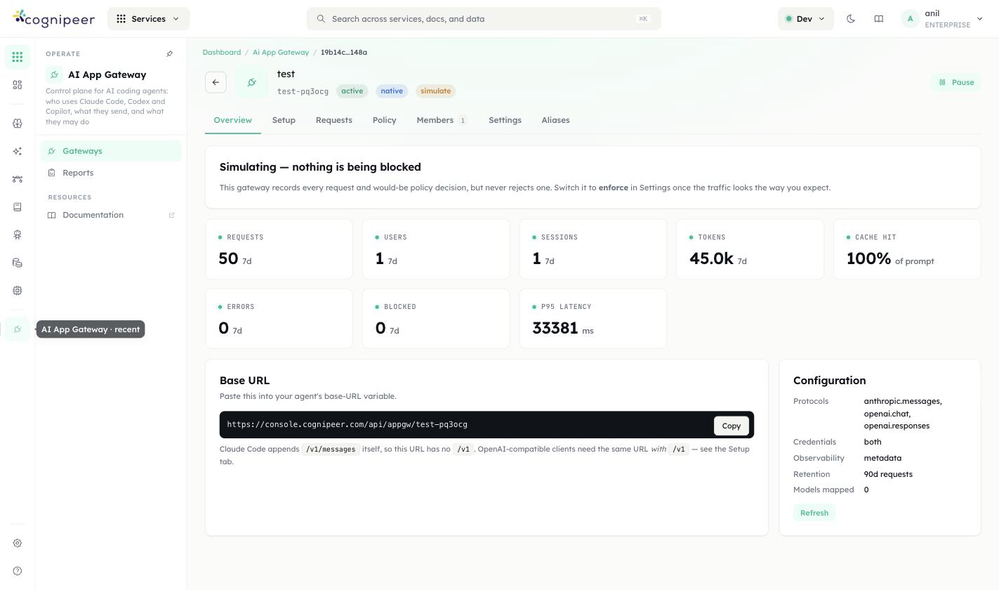Image resolution: width=999 pixels, height=590 pixels.
Task: Open the Members tab
Action: (442, 120)
